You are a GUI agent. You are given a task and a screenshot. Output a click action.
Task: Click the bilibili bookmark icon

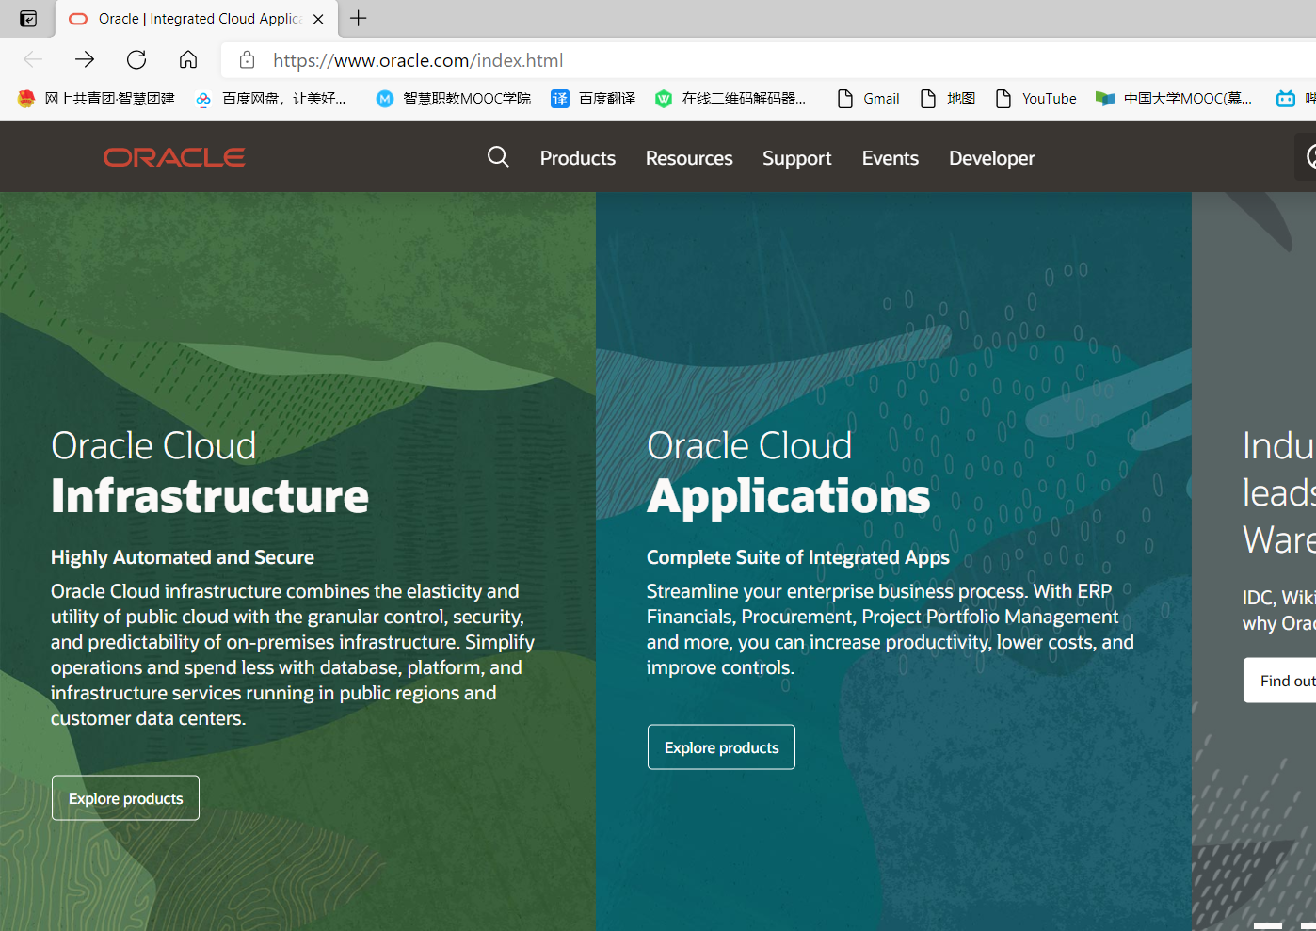[1286, 99]
